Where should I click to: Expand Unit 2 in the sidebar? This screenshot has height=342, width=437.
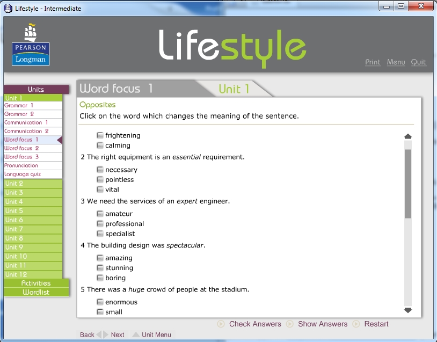click(33, 184)
